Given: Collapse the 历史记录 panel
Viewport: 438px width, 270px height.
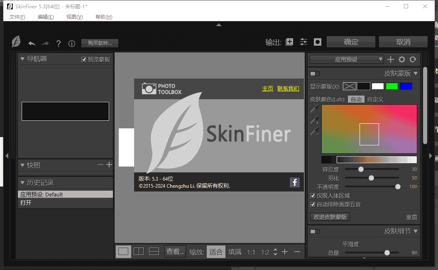Looking at the screenshot, I should (x=22, y=183).
